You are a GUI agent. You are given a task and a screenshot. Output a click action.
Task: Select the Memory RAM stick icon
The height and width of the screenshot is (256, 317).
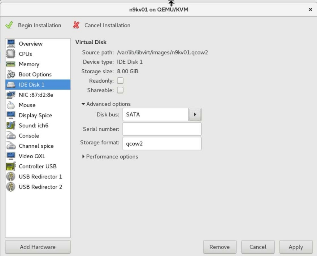tap(11, 64)
